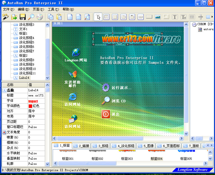Pick the 标签005 style thumbnail
Screen dimensions: 215x175
[x=186, y=155]
